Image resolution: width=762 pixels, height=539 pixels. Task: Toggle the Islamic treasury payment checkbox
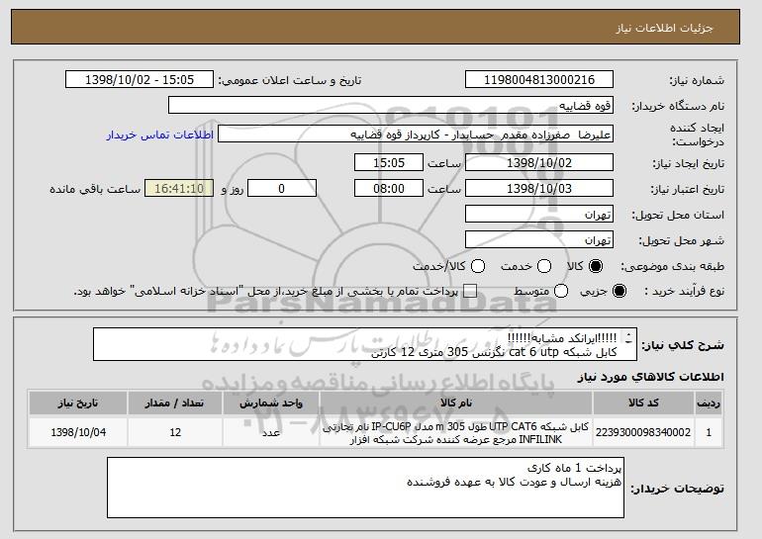pos(469,291)
